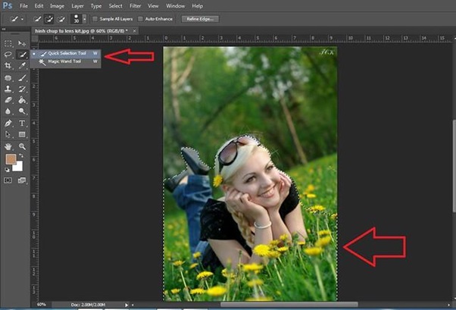This screenshot has height=310, width=456.
Task: Click the Refine Edge button
Action: 200,19
